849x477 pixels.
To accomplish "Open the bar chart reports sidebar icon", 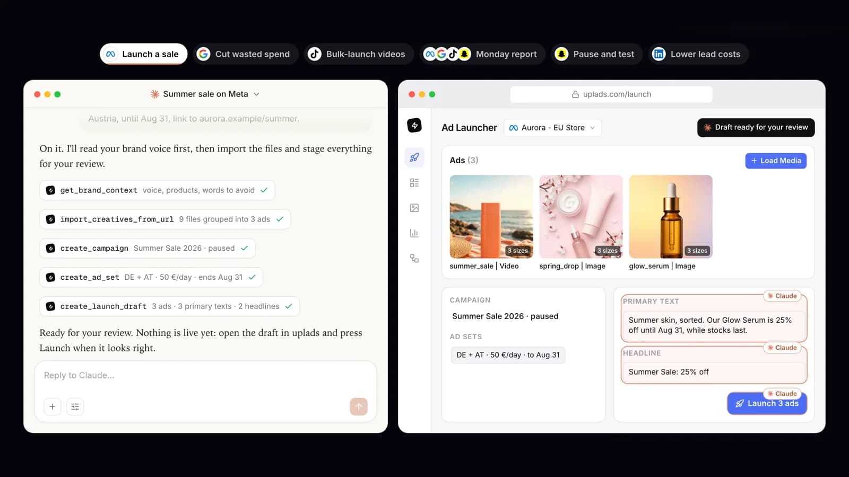I will click(414, 233).
